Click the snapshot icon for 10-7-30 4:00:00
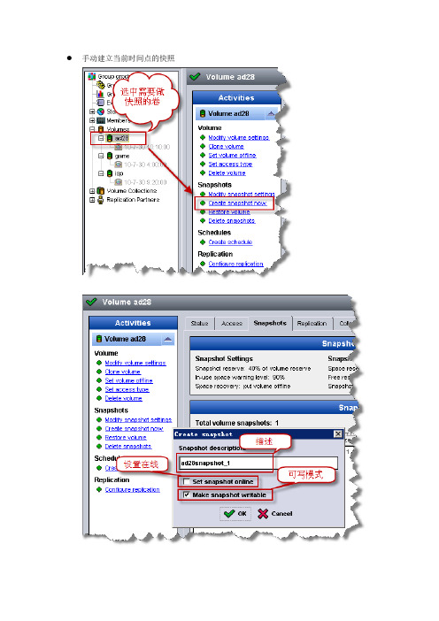Viewport: 439px width, 621px height. tap(118, 165)
